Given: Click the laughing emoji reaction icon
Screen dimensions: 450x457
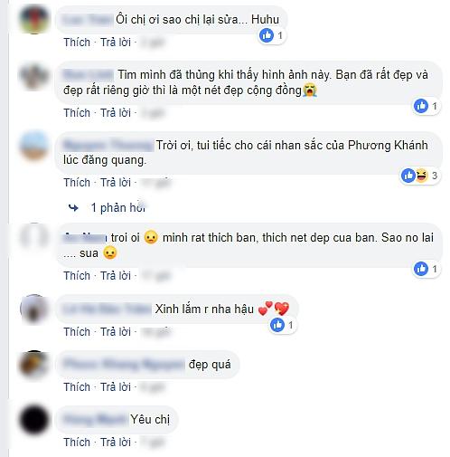Looking at the screenshot, I should 422,176.
